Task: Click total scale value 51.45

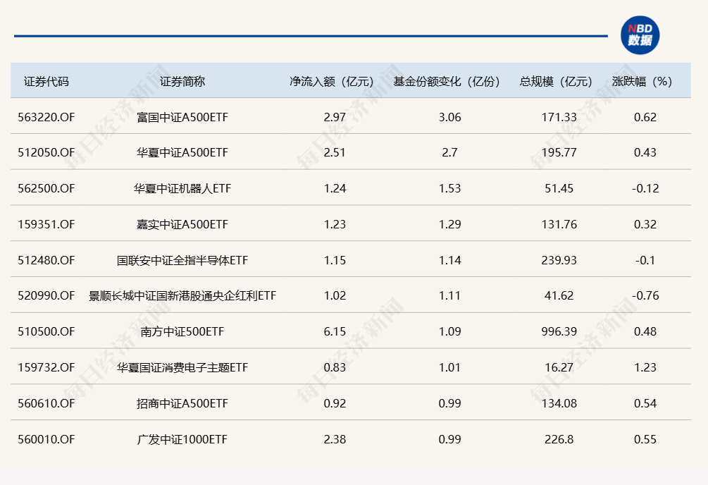Action: point(559,188)
